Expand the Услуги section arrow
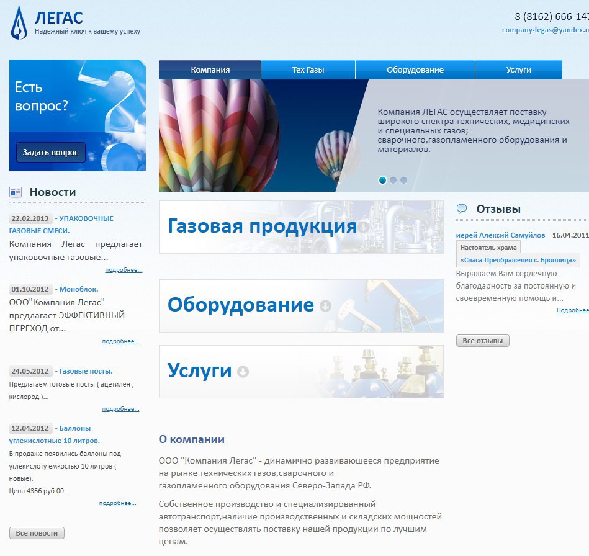 click(243, 372)
